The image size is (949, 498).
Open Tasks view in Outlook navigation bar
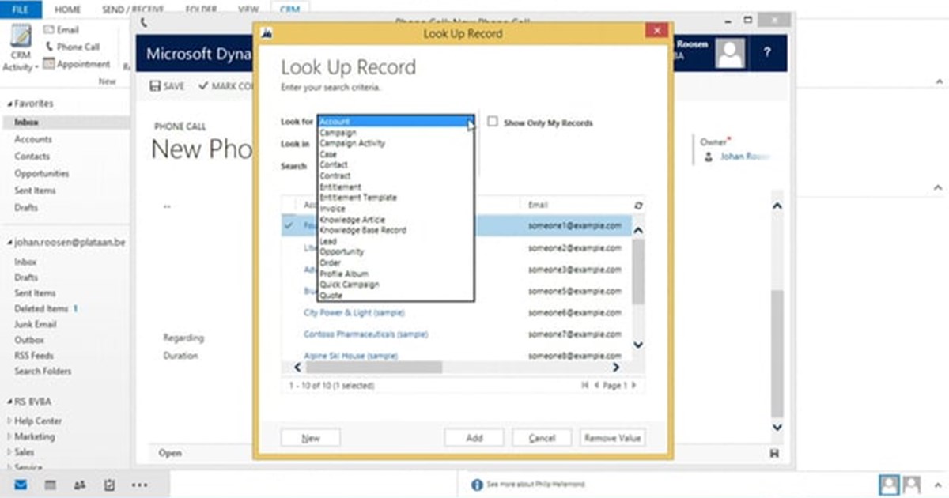(110, 485)
